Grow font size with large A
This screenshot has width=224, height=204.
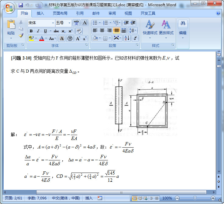pyautogui.click(x=78, y=38)
